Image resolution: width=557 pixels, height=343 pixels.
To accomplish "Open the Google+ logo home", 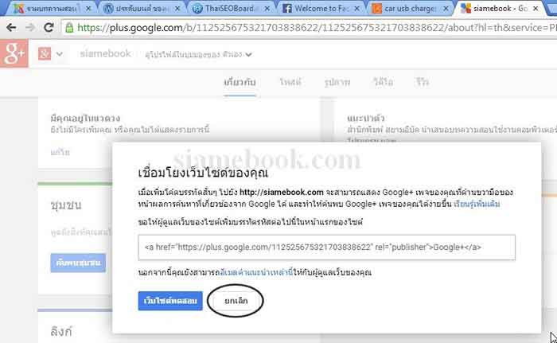I will [x=14, y=53].
